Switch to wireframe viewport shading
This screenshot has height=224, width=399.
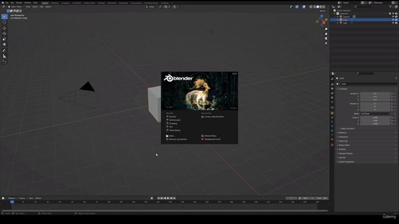(x=315, y=7)
